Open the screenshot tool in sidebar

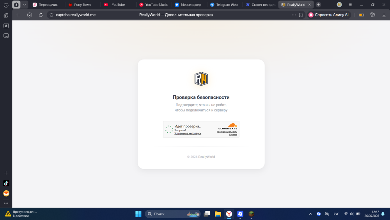tap(6, 36)
